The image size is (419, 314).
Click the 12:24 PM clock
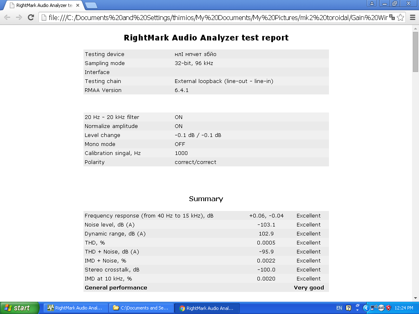click(404, 308)
